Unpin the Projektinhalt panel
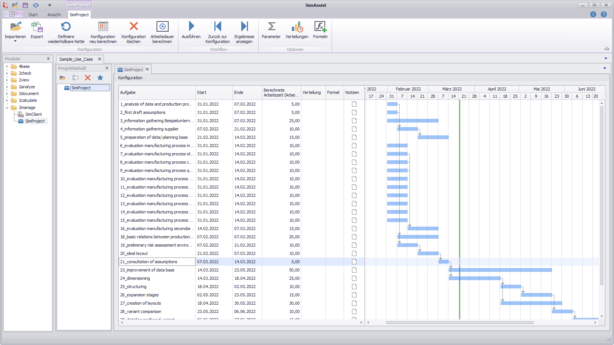This screenshot has width=614, height=345. tap(107, 68)
